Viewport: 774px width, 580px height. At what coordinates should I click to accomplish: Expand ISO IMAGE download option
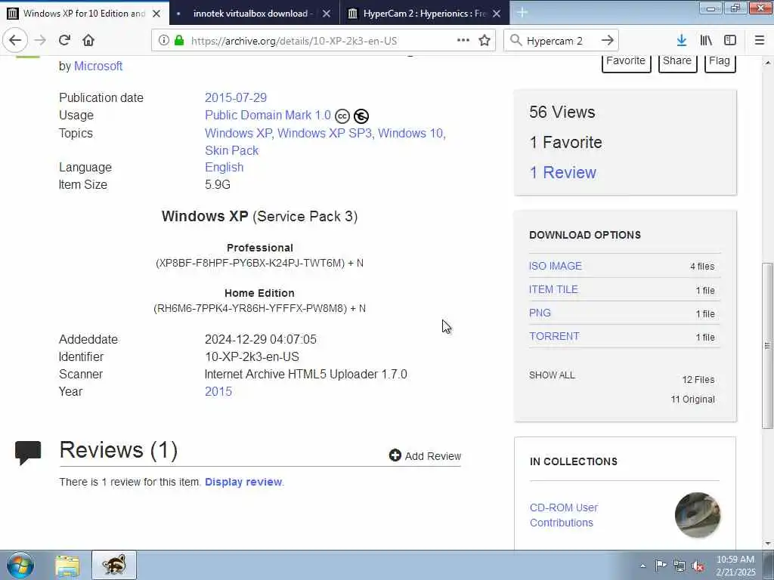click(x=556, y=266)
